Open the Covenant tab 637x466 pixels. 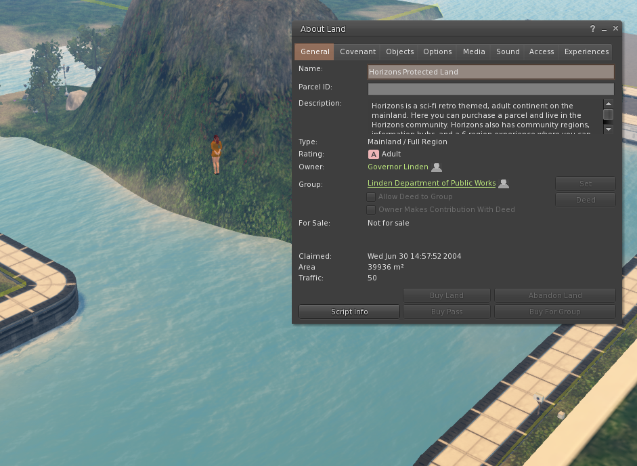tap(357, 51)
